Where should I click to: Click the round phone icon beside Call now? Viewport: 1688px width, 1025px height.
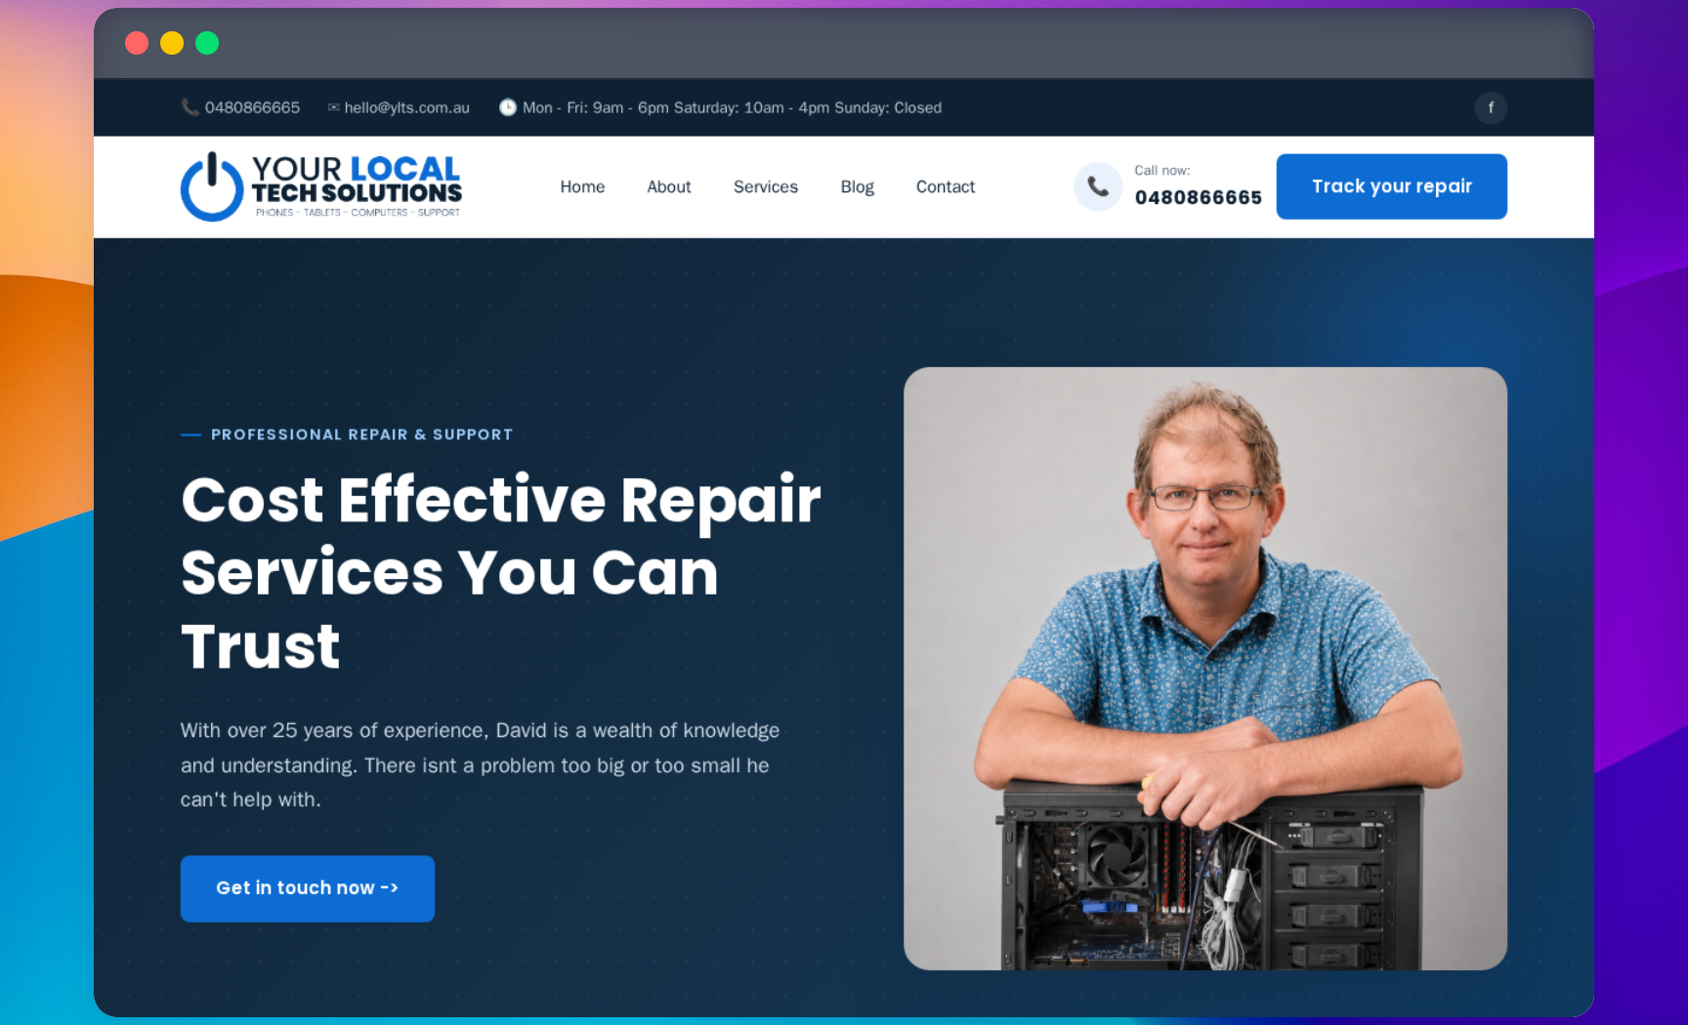pyautogui.click(x=1098, y=186)
